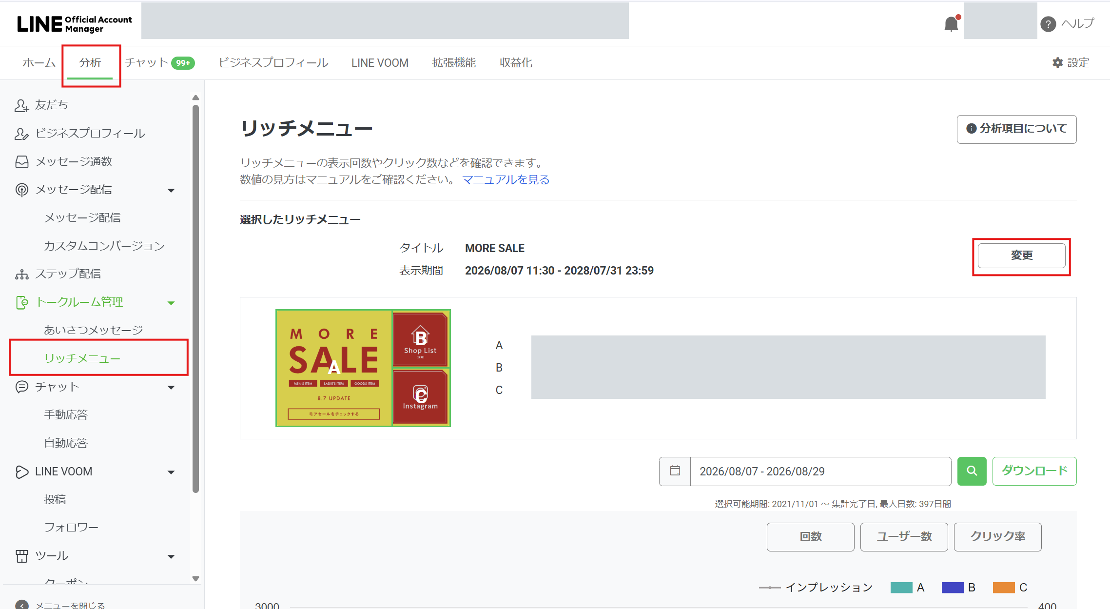Image resolution: width=1110 pixels, height=609 pixels.
Task: Collapse the LINE VOOM sidebar group arrow
Action: click(171, 472)
